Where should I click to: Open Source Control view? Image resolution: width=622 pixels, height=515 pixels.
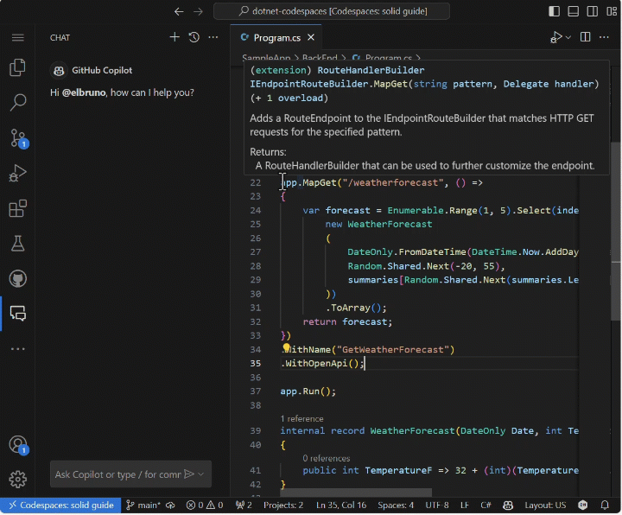(17, 138)
